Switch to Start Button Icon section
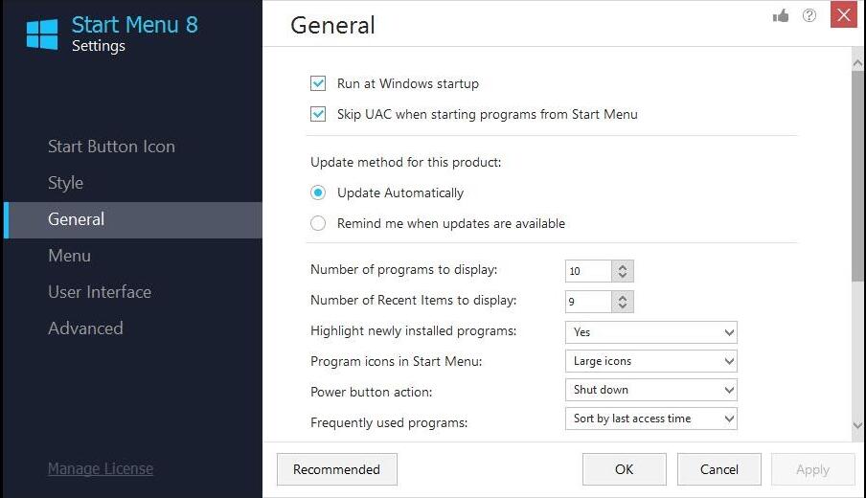866x498 pixels. tap(111, 147)
